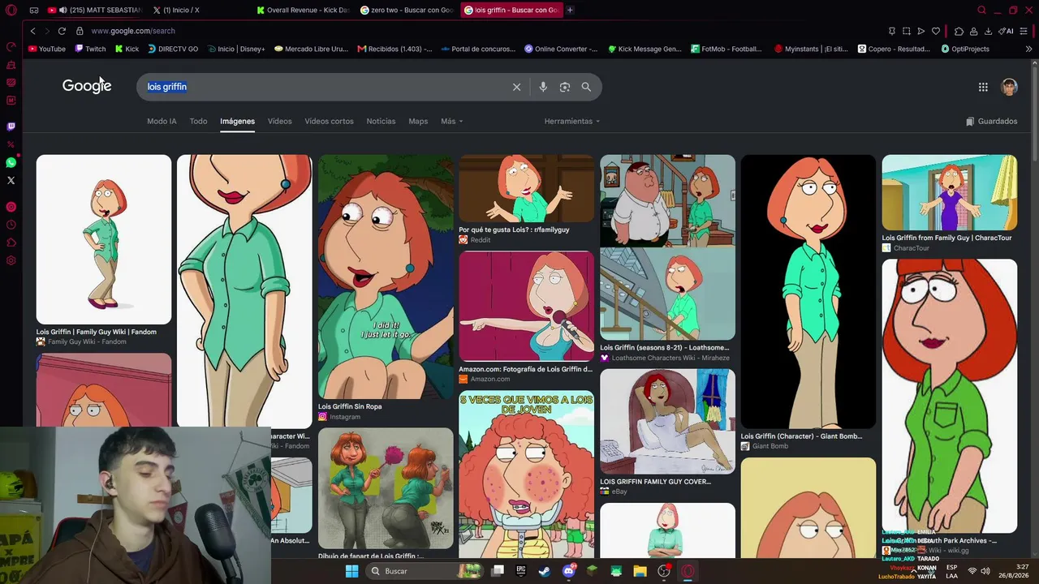
Task: Open the Reddit r/familyguy image result
Action: coord(527,188)
